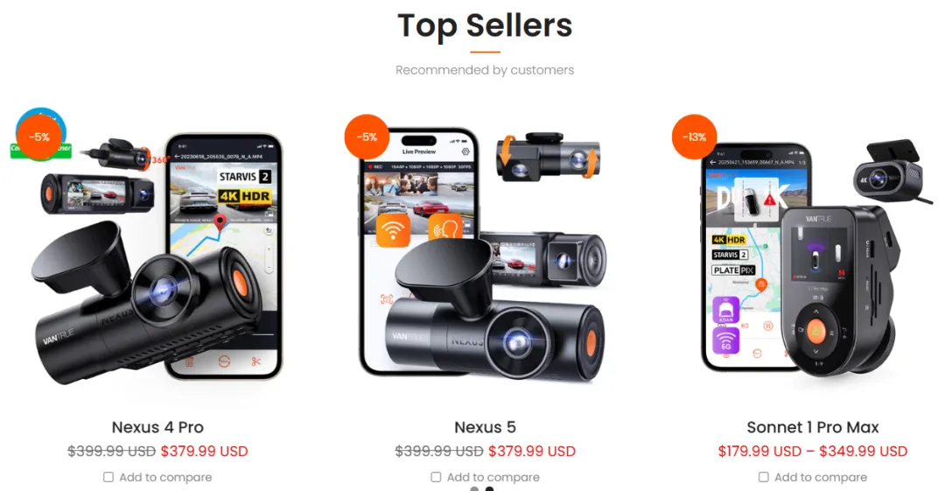Image resolution: width=945 pixels, height=491 pixels.
Task: Click the orange voice control icon on Nexus 5 phone
Action: 444,228
